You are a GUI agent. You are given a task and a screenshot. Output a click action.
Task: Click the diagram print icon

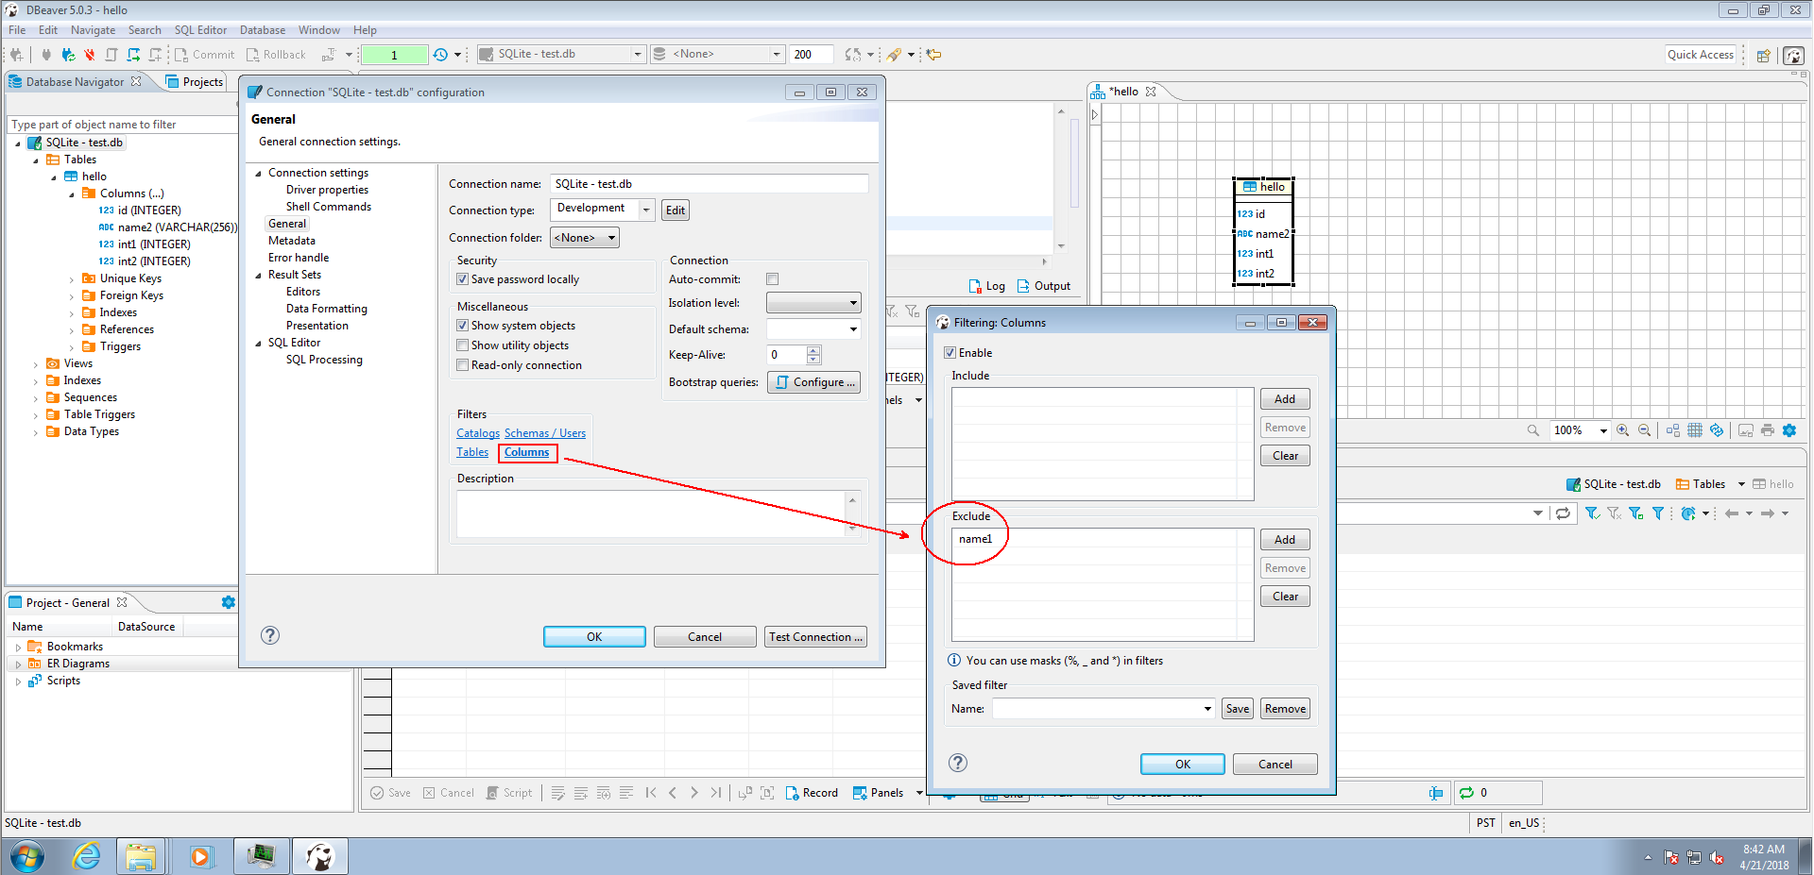tap(1768, 430)
